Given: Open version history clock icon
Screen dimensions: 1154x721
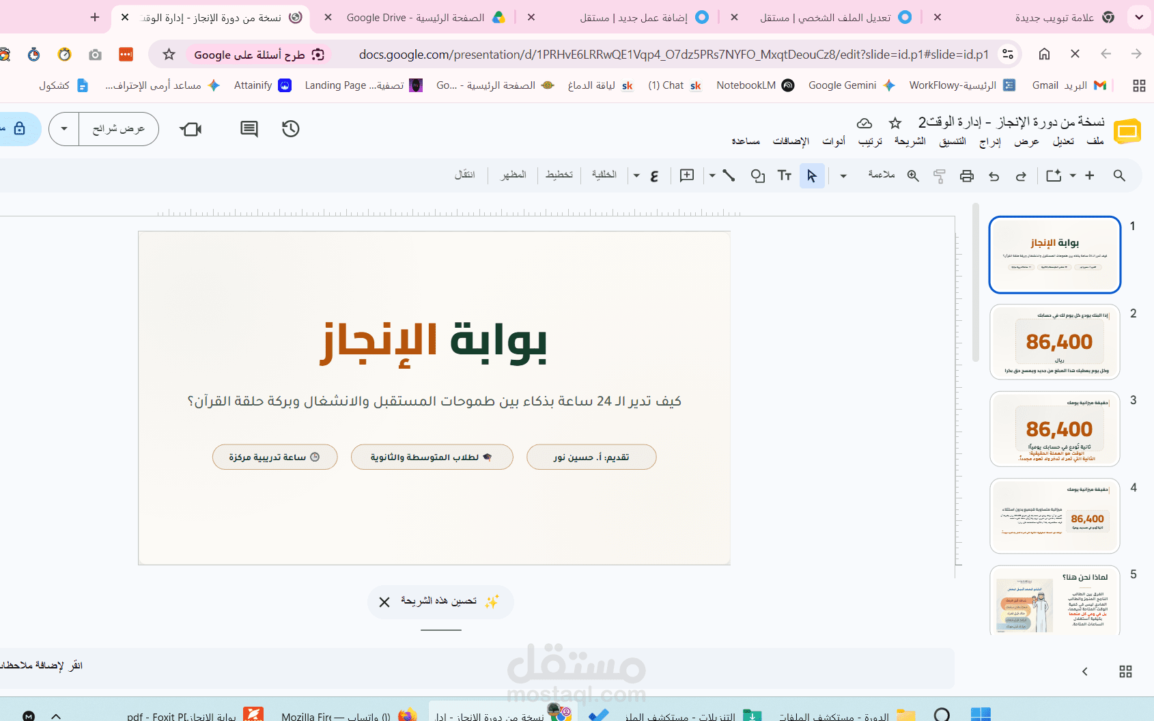Looking at the screenshot, I should point(291,128).
